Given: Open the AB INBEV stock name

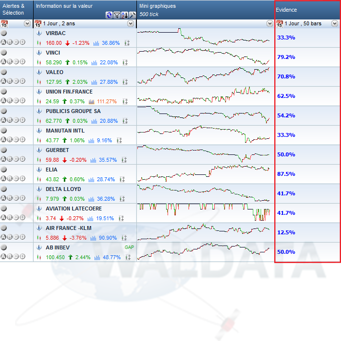Looking at the screenshot, I should coord(57,247).
